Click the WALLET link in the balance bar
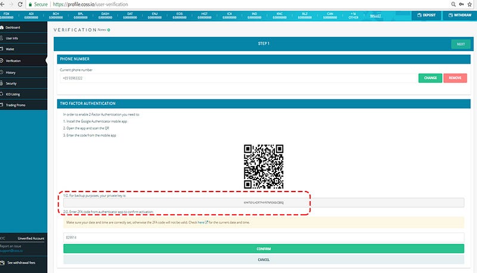 (x=376, y=16)
